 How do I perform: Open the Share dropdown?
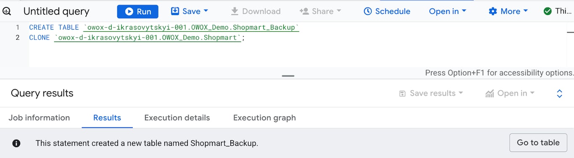click(x=320, y=11)
